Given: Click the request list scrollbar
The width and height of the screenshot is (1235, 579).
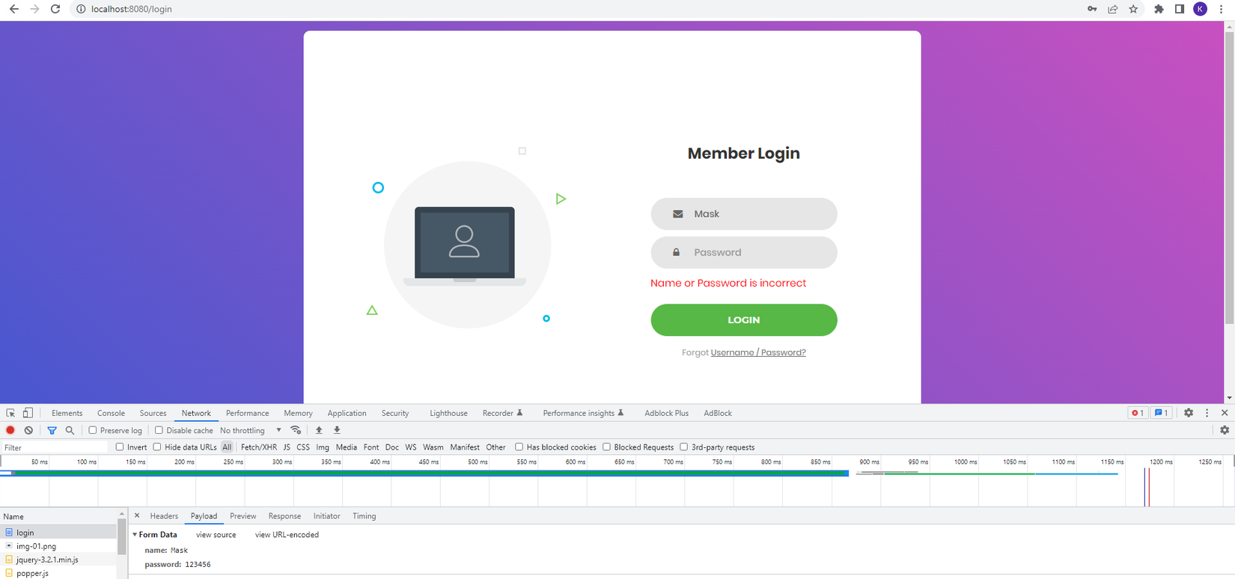Looking at the screenshot, I should (x=121, y=536).
